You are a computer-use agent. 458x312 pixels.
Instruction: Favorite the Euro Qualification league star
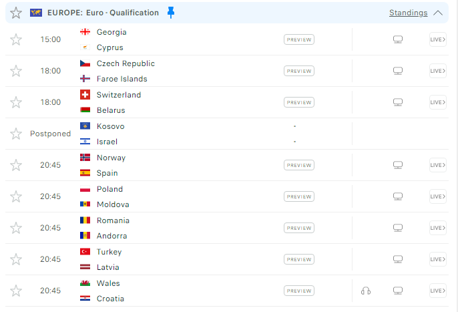point(16,13)
